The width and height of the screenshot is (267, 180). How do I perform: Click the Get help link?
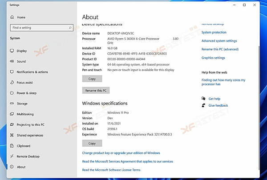214,99
